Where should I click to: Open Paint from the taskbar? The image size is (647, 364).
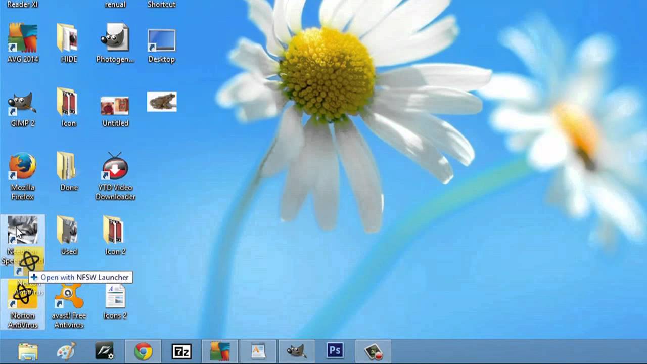tap(66, 350)
